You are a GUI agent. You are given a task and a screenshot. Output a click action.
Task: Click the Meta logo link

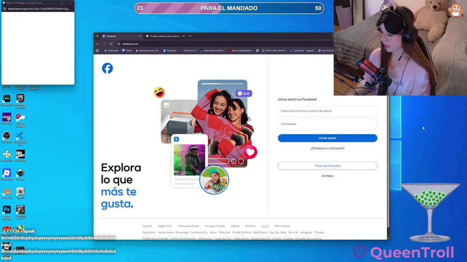(x=327, y=176)
